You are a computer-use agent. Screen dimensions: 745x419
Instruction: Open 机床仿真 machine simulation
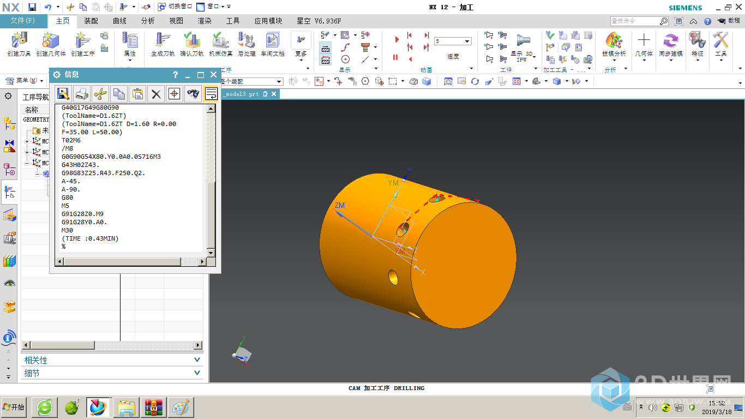click(221, 44)
